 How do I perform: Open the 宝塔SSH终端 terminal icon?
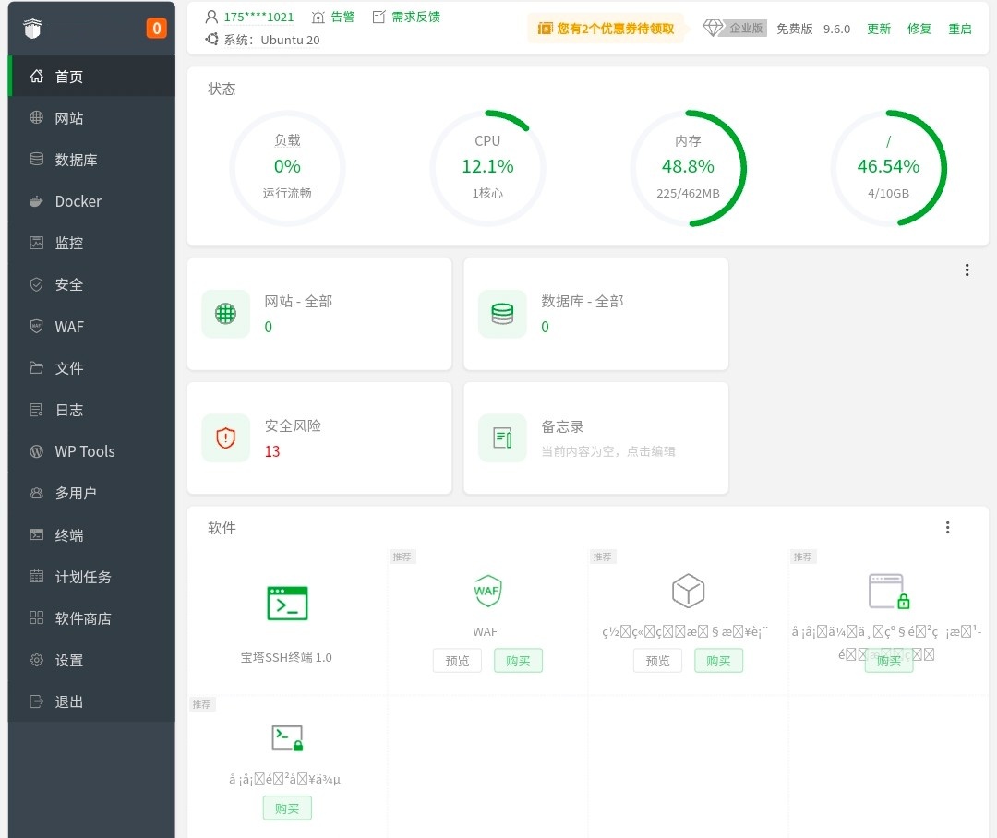tap(287, 603)
